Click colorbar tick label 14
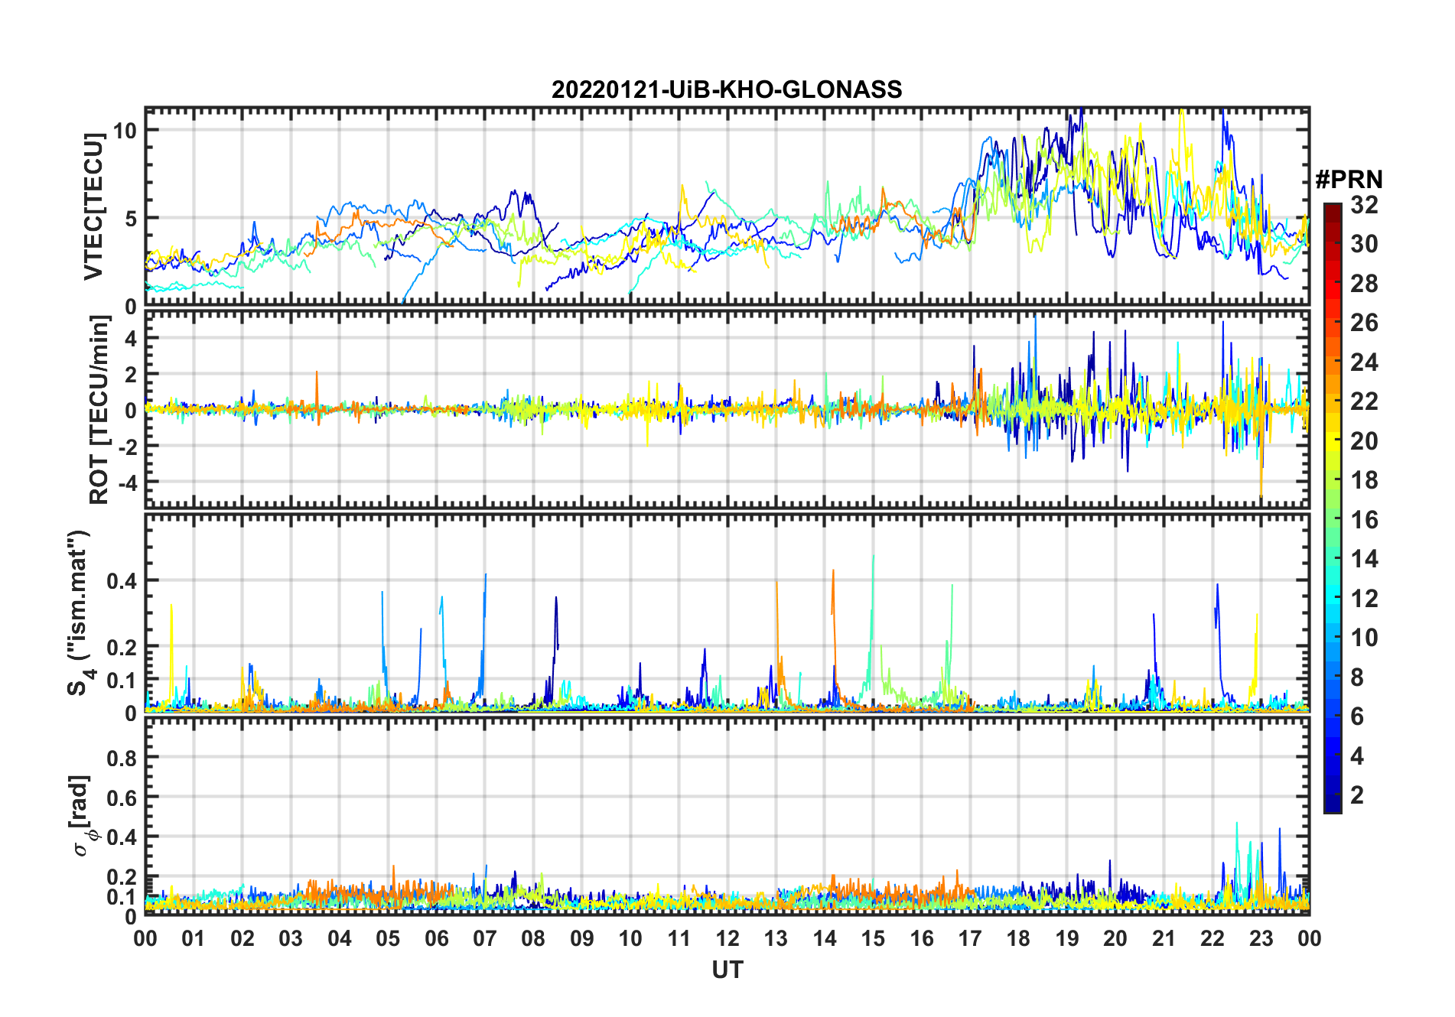 1364,559
